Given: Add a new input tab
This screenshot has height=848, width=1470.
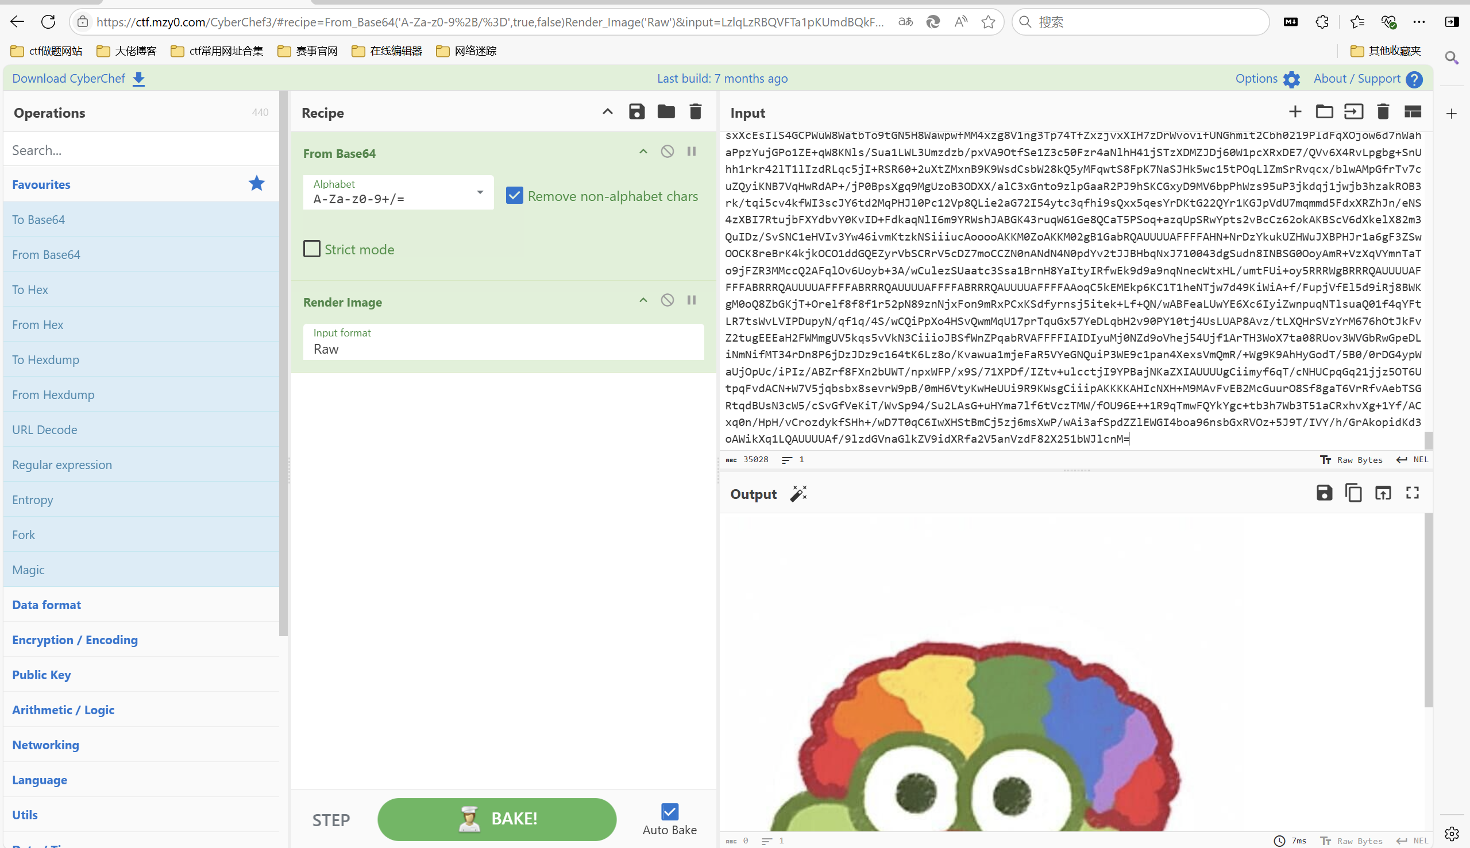Looking at the screenshot, I should point(1295,111).
